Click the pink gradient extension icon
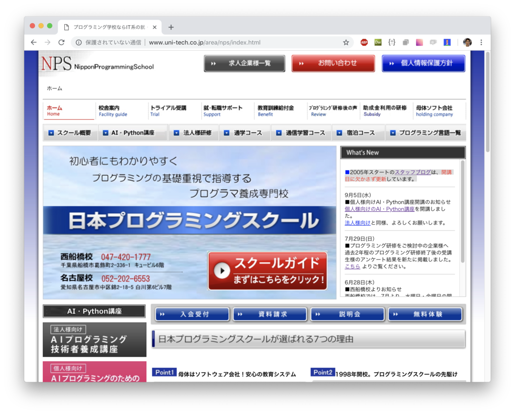Viewport: 515px width, 414px height. (x=419, y=42)
